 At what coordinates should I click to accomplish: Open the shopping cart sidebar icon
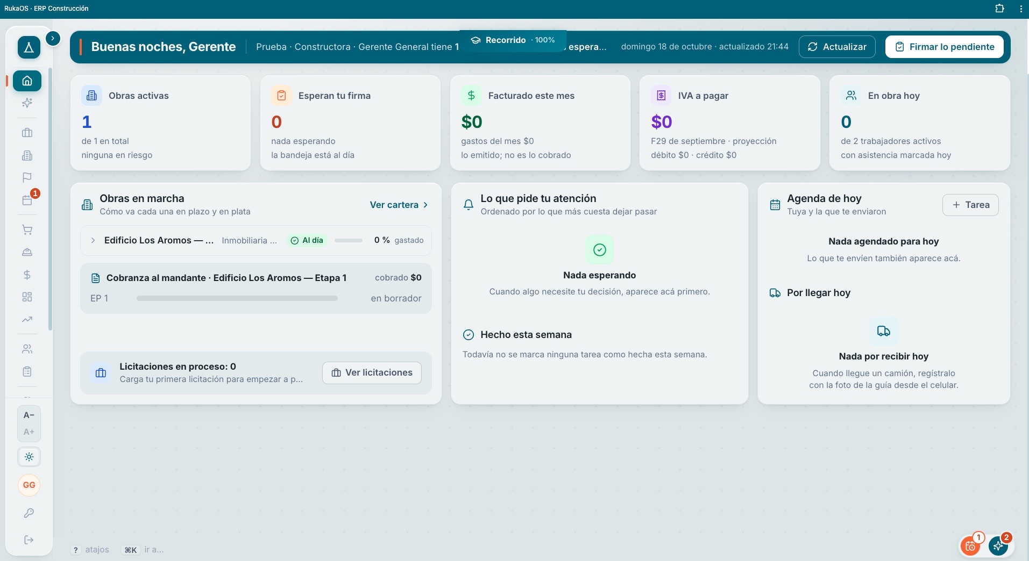pos(27,230)
